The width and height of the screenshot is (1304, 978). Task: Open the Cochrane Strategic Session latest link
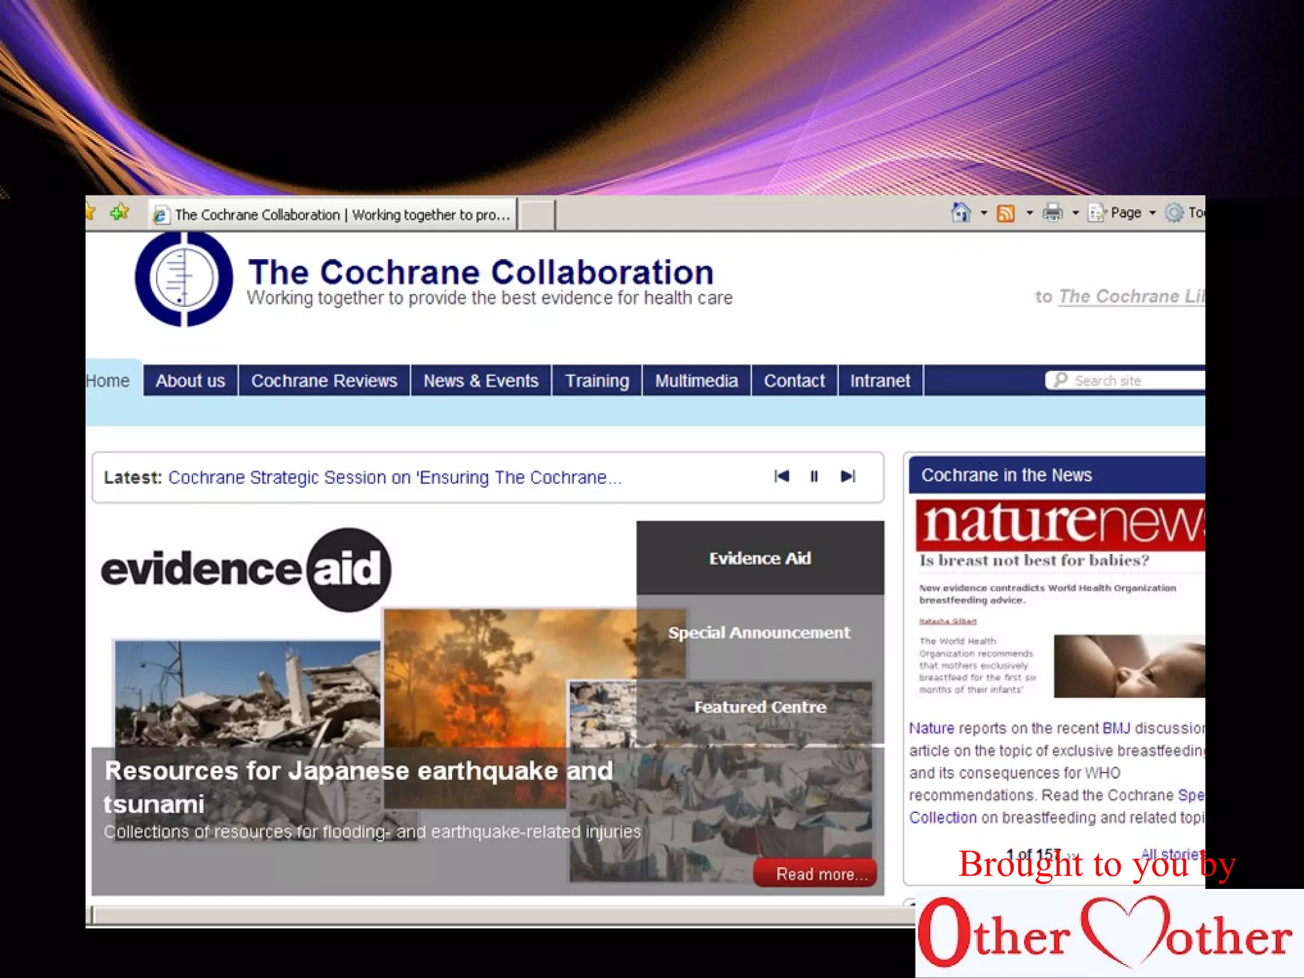click(x=395, y=478)
